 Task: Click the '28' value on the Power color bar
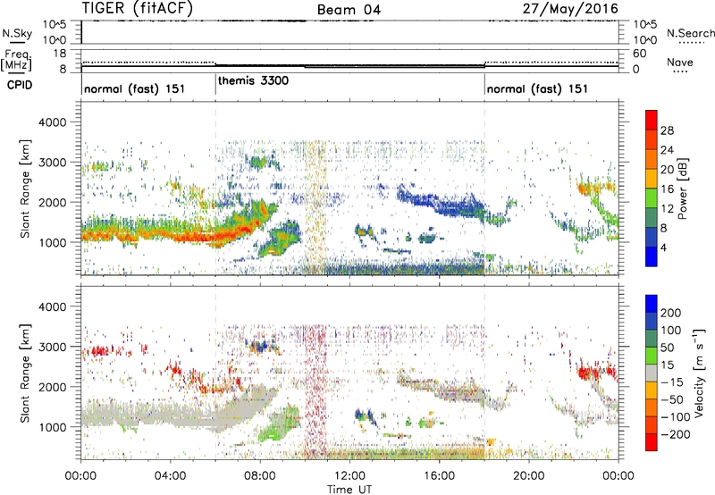click(x=667, y=130)
